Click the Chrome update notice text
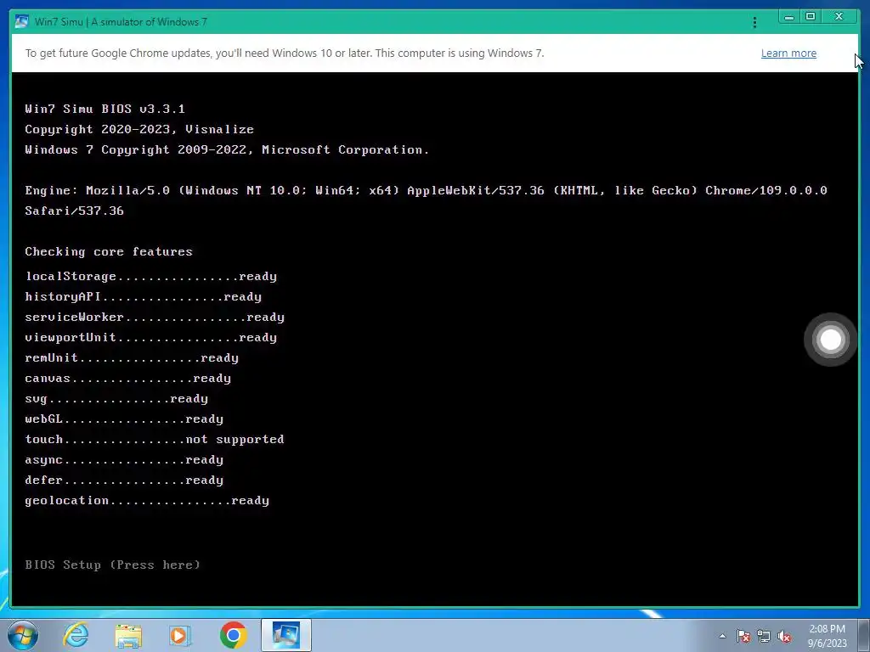The width and height of the screenshot is (870, 652). [285, 53]
